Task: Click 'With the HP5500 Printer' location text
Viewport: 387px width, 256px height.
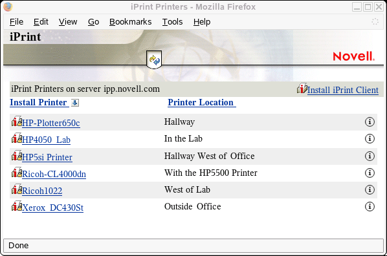Action: [211, 173]
